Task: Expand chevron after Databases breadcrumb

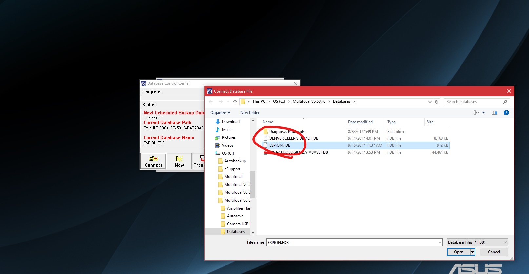Action: tap(354, 102)
